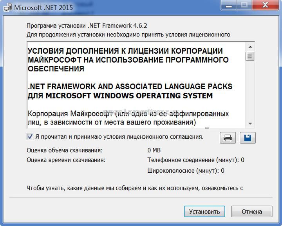Viewport: 282px width, 226px height.
Task: Print the license agreement via printer icon
Action: pyautogui.click(x=228, y=138)
